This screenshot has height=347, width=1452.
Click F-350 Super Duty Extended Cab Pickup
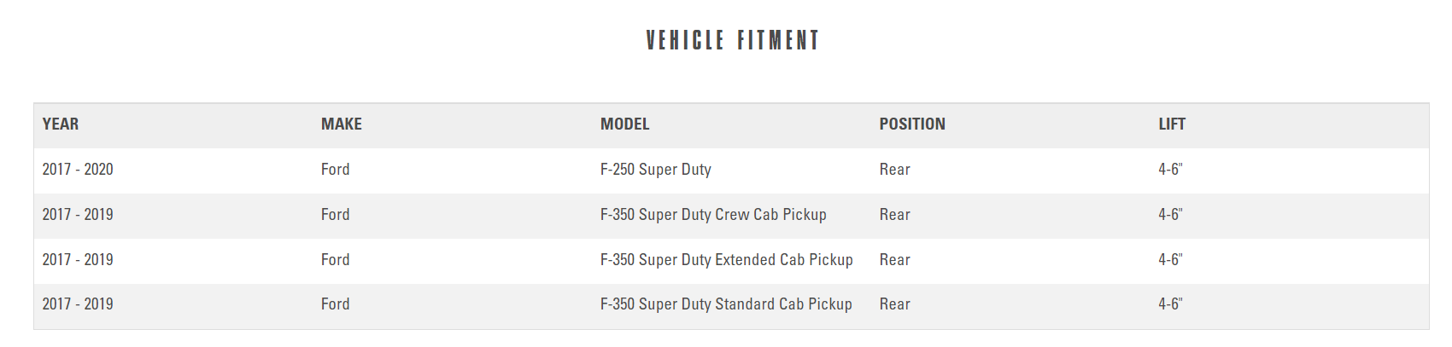726,260
